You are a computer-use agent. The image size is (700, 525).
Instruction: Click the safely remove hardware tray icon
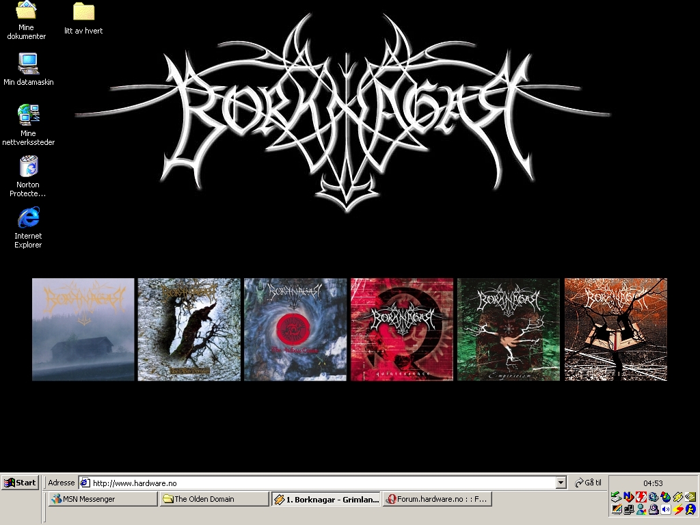pos(617,496)
